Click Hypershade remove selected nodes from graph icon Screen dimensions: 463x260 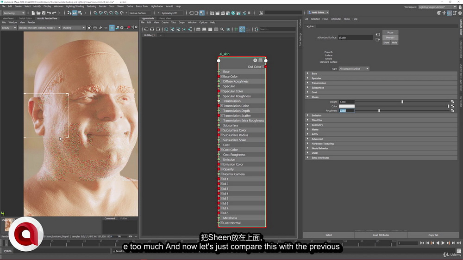178,30
